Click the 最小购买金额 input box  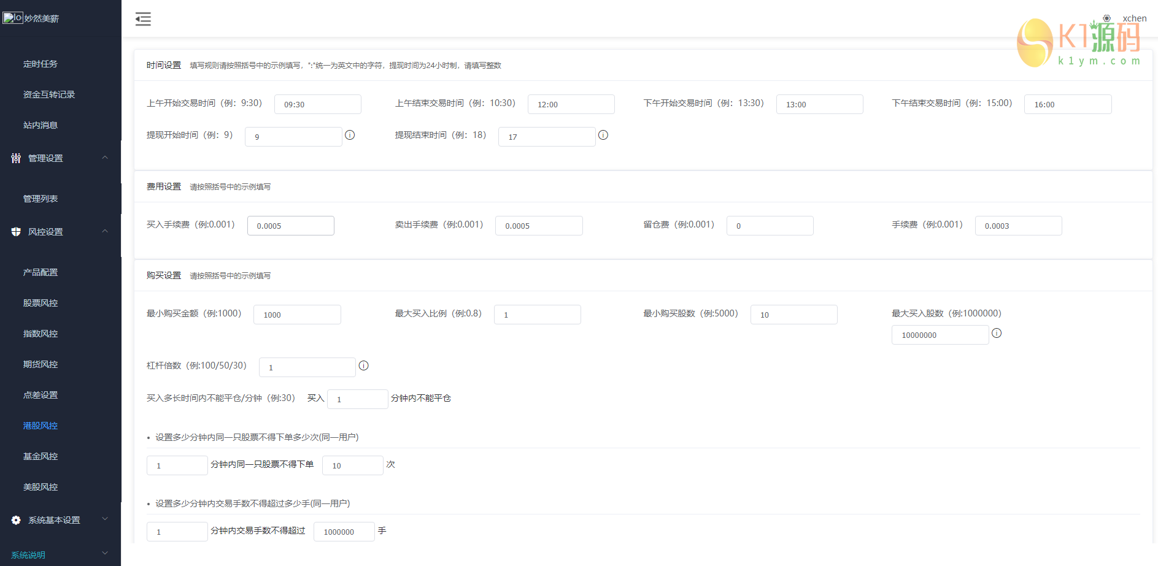point(297,315)
